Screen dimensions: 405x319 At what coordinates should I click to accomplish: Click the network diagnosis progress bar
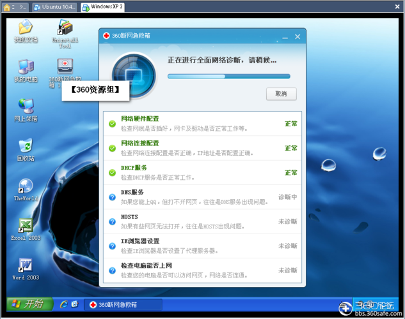(x=228, y=76)
